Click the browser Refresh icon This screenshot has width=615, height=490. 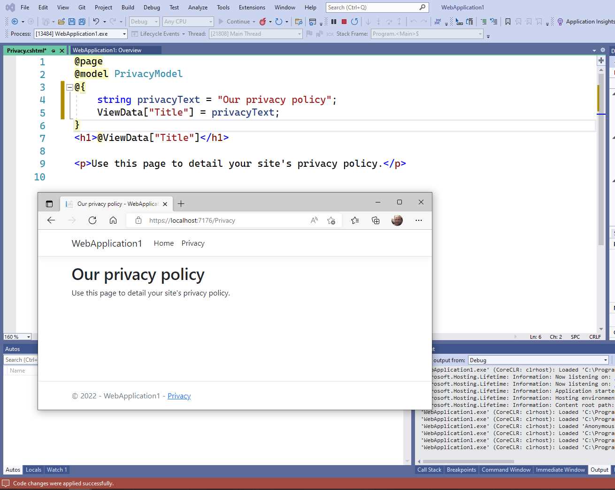point(92,220)
